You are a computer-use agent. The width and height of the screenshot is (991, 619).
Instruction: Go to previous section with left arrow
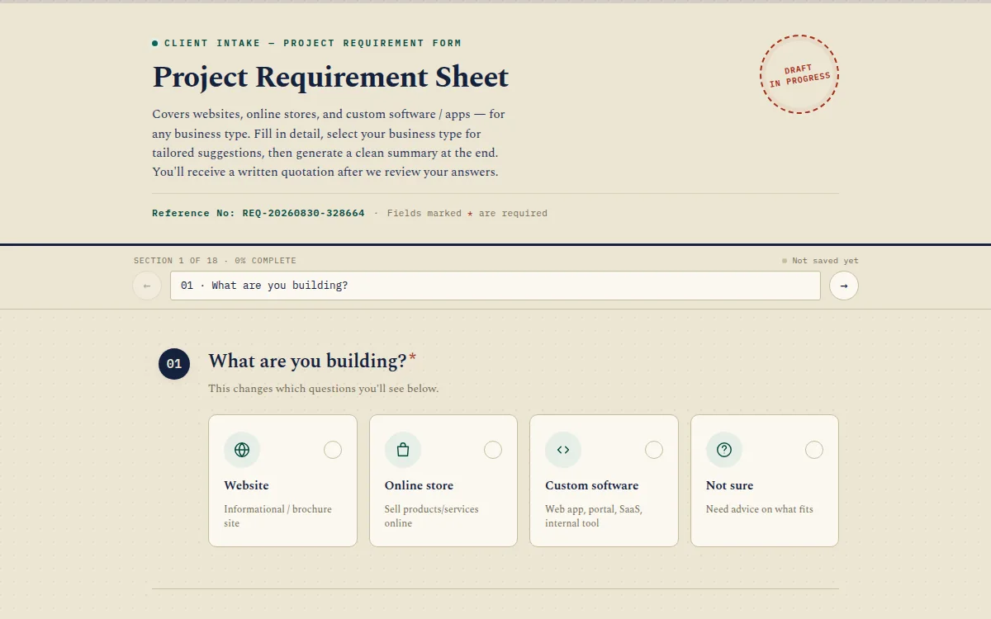point(147,286)
